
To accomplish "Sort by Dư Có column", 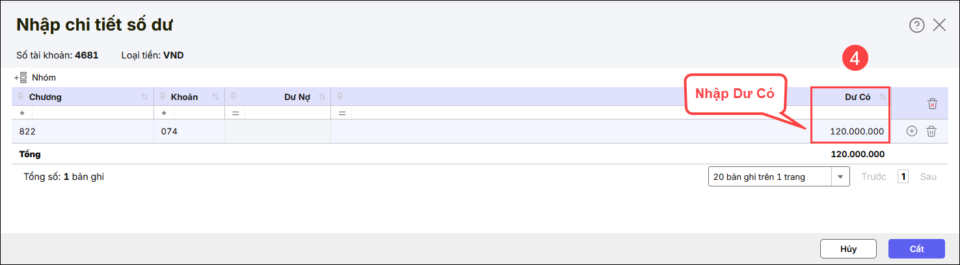I will [883, 97].
